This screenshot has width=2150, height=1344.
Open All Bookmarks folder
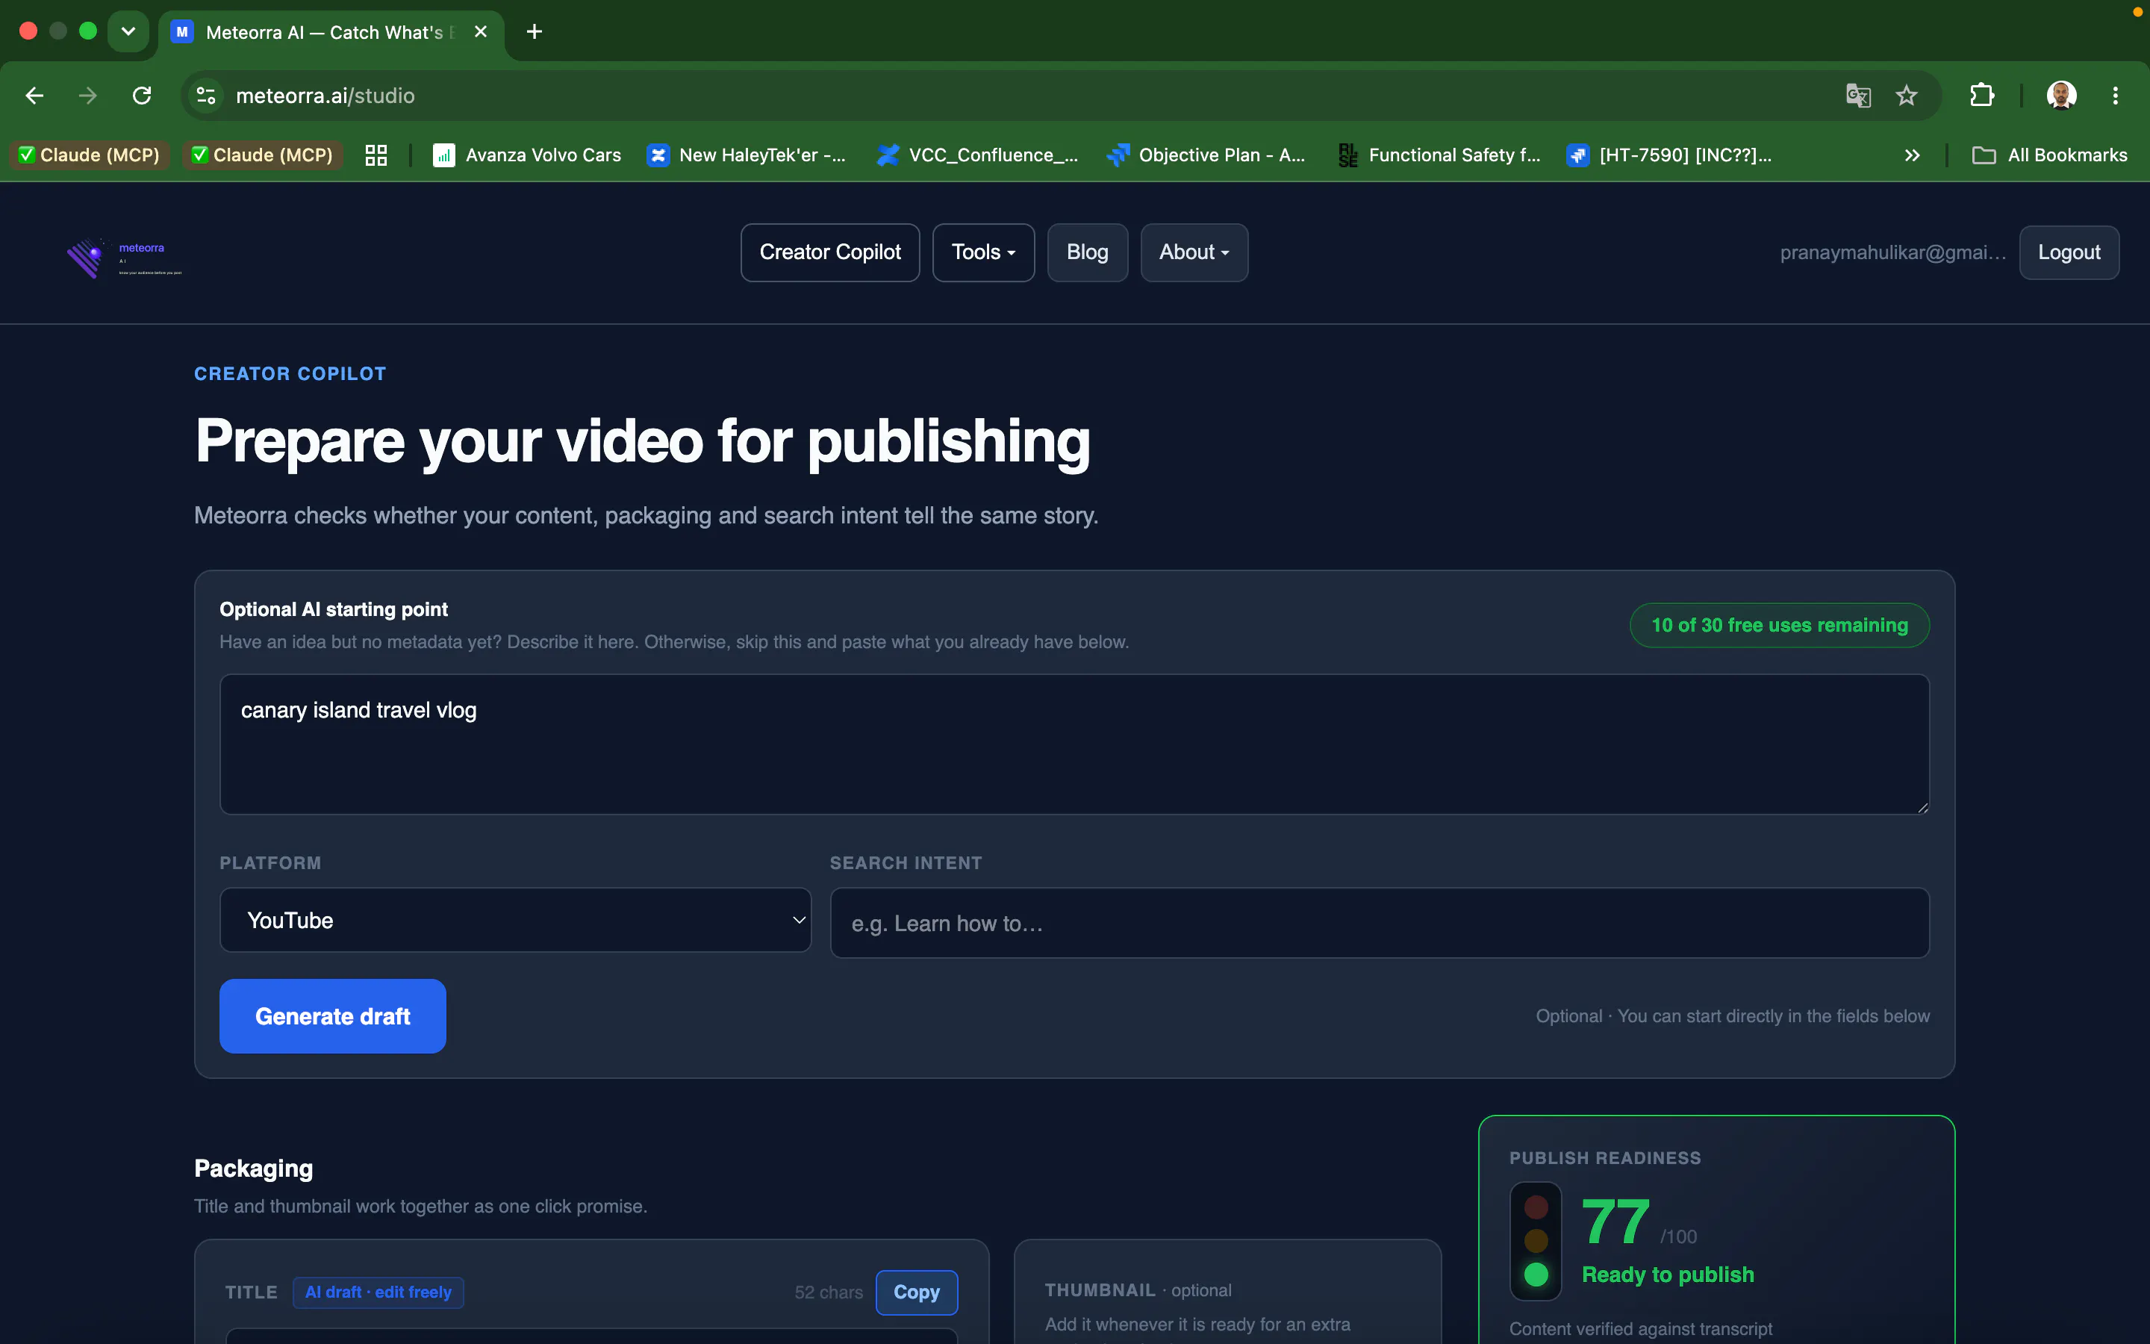2050,155
